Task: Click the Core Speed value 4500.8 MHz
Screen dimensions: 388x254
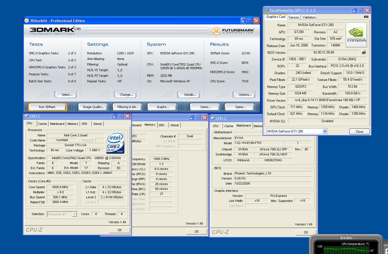Action: pos(60,187)
